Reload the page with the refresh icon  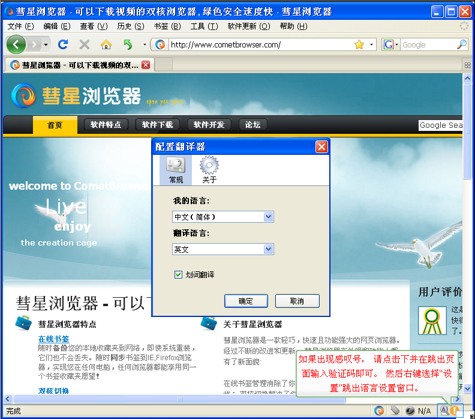(62, 44)
